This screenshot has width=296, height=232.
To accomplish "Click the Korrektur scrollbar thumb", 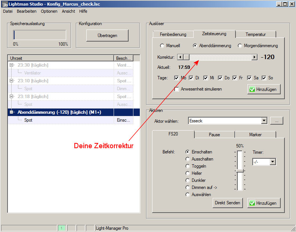I will pos(186,57).
